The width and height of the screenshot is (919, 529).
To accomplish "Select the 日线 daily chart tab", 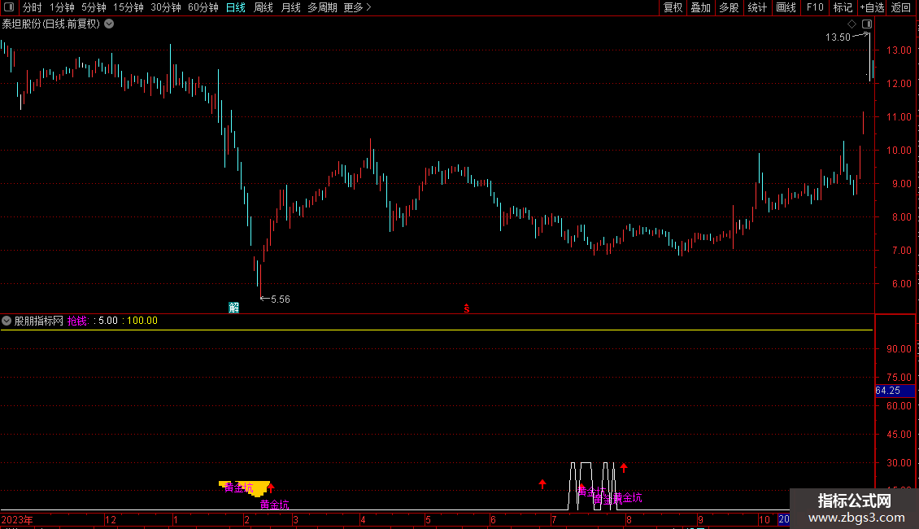I will [236, 7].
